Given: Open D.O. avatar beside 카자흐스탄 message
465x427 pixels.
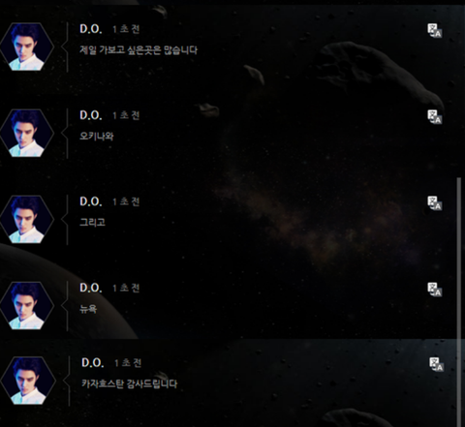Looking at the screenshot, I should coord(28,381).
